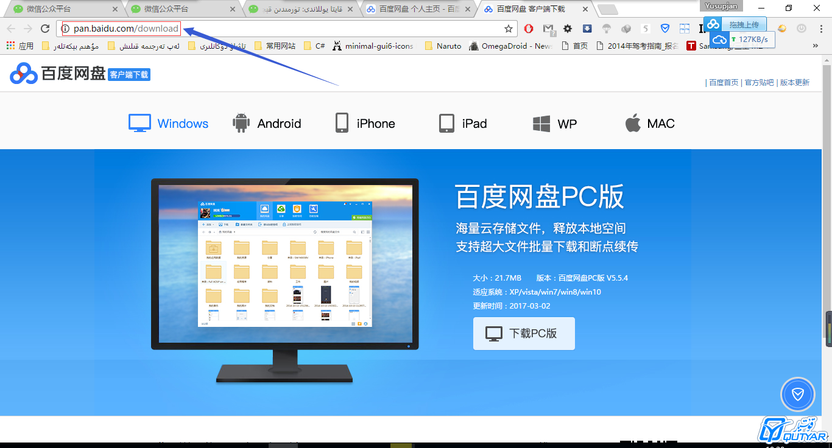Open the minimal-gui6-icons bookmark

click(373, 46)
